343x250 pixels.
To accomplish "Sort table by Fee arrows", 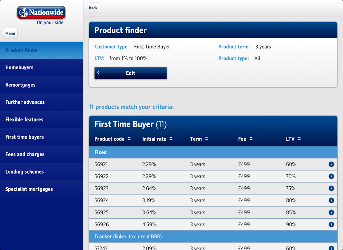I will click(251, 139).
